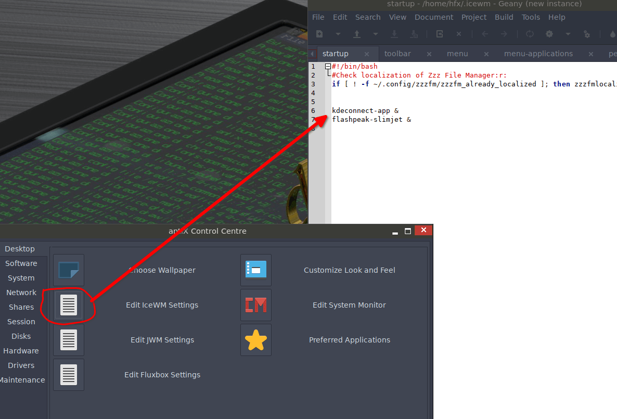Select Customize Look and Feel
Image resolution: width=617 pixels, height=419 pixels.
point(349,270)
